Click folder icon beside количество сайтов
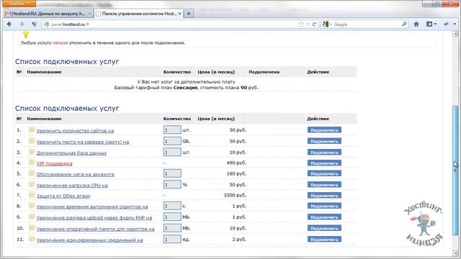 (x=32, y=129)
